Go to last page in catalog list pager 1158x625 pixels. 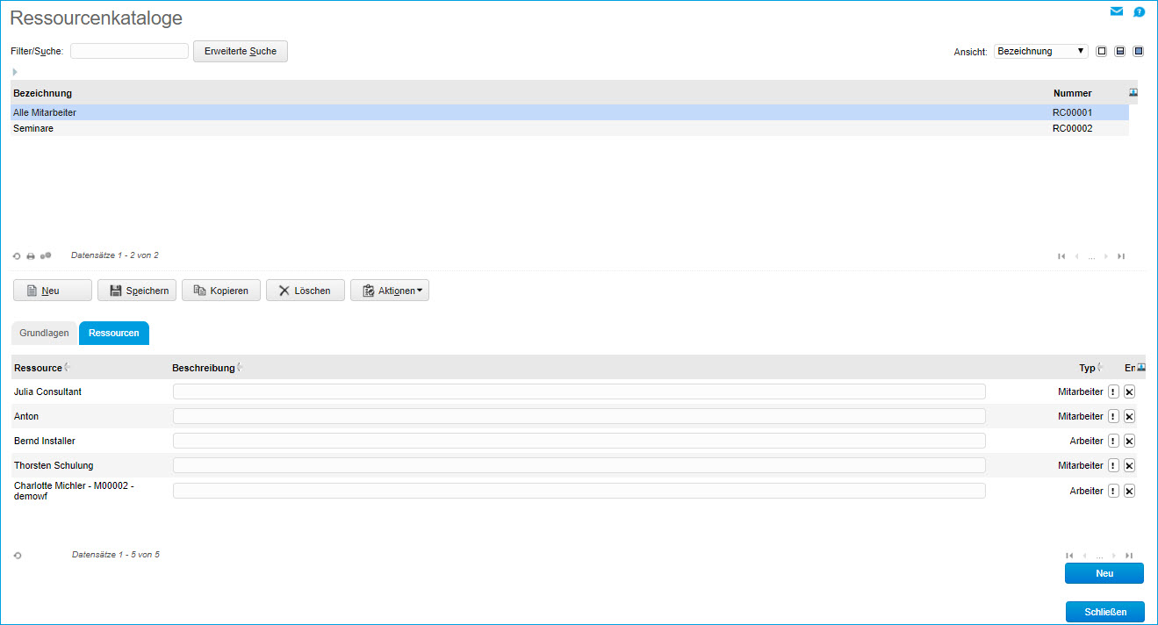(x=1121, y=256)
